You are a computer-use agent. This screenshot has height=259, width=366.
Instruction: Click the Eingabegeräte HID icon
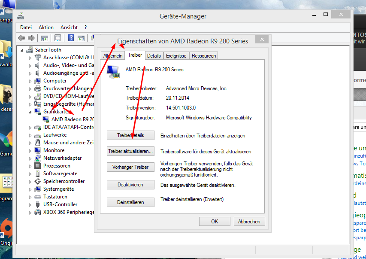click(x=38, y=104)
